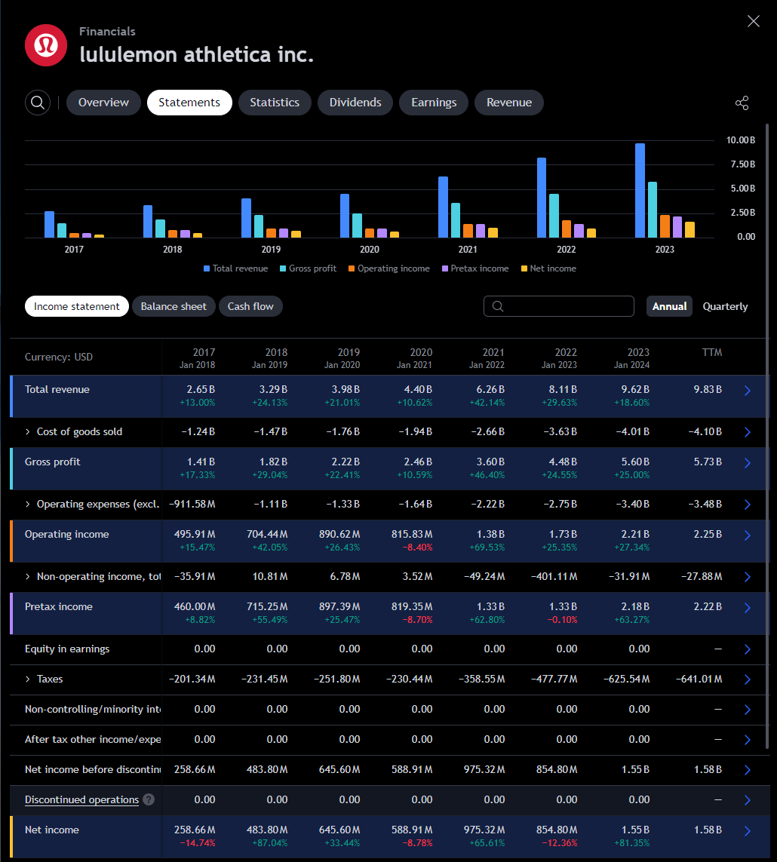
Task: Open Non-controlling/minority interest row arrow
Action: (748, 710)
